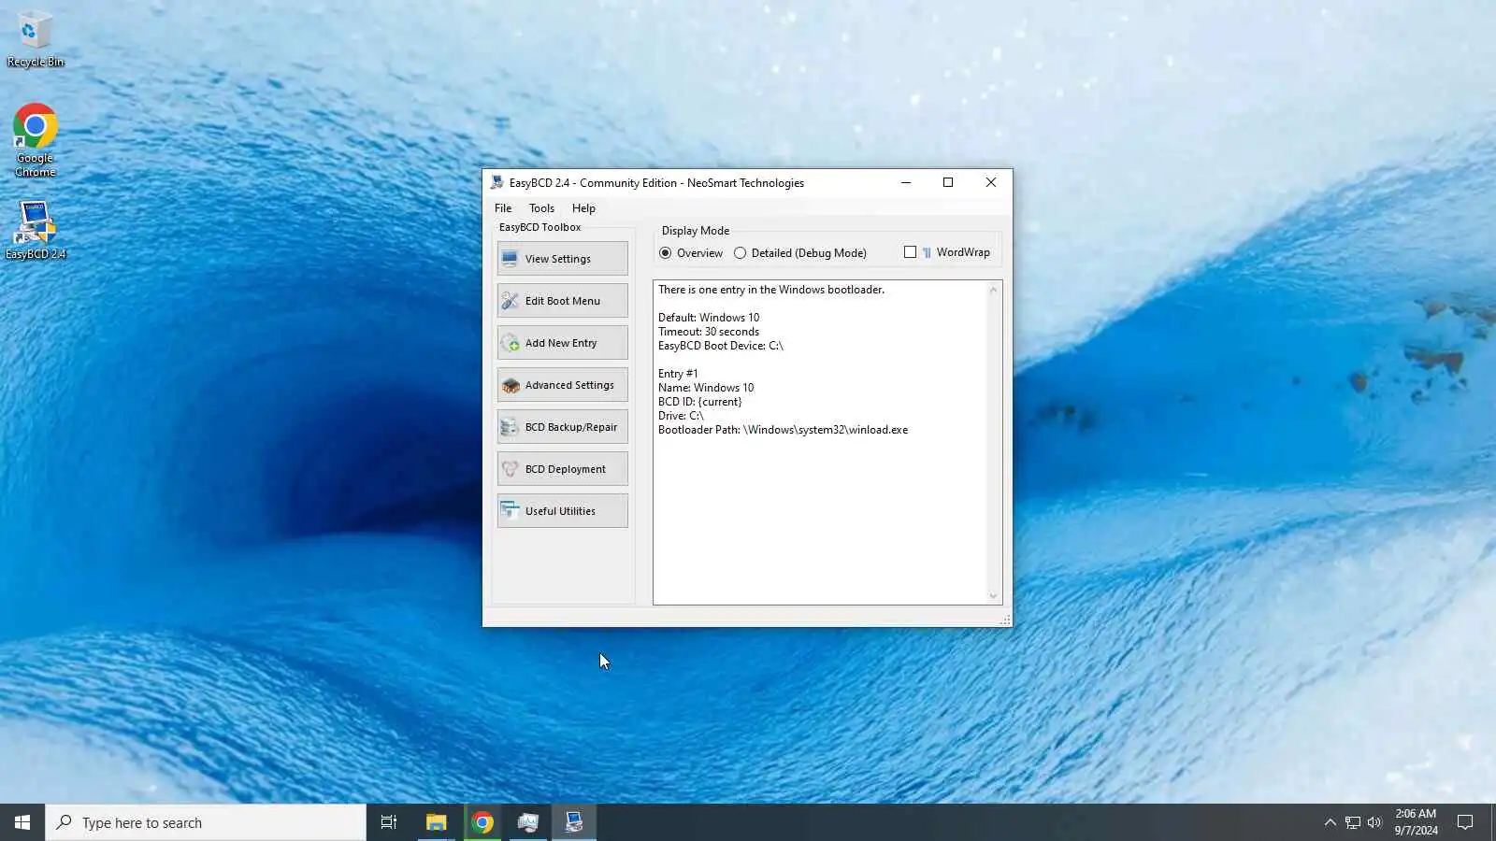Viewport: 1496px width, 841px height.
Task: Select the EasyBCD 2.4 desktop shortcut
Action: (x=36, y=230)
